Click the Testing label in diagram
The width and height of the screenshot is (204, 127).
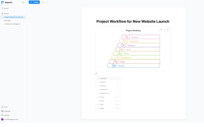[x=126, y=54]
